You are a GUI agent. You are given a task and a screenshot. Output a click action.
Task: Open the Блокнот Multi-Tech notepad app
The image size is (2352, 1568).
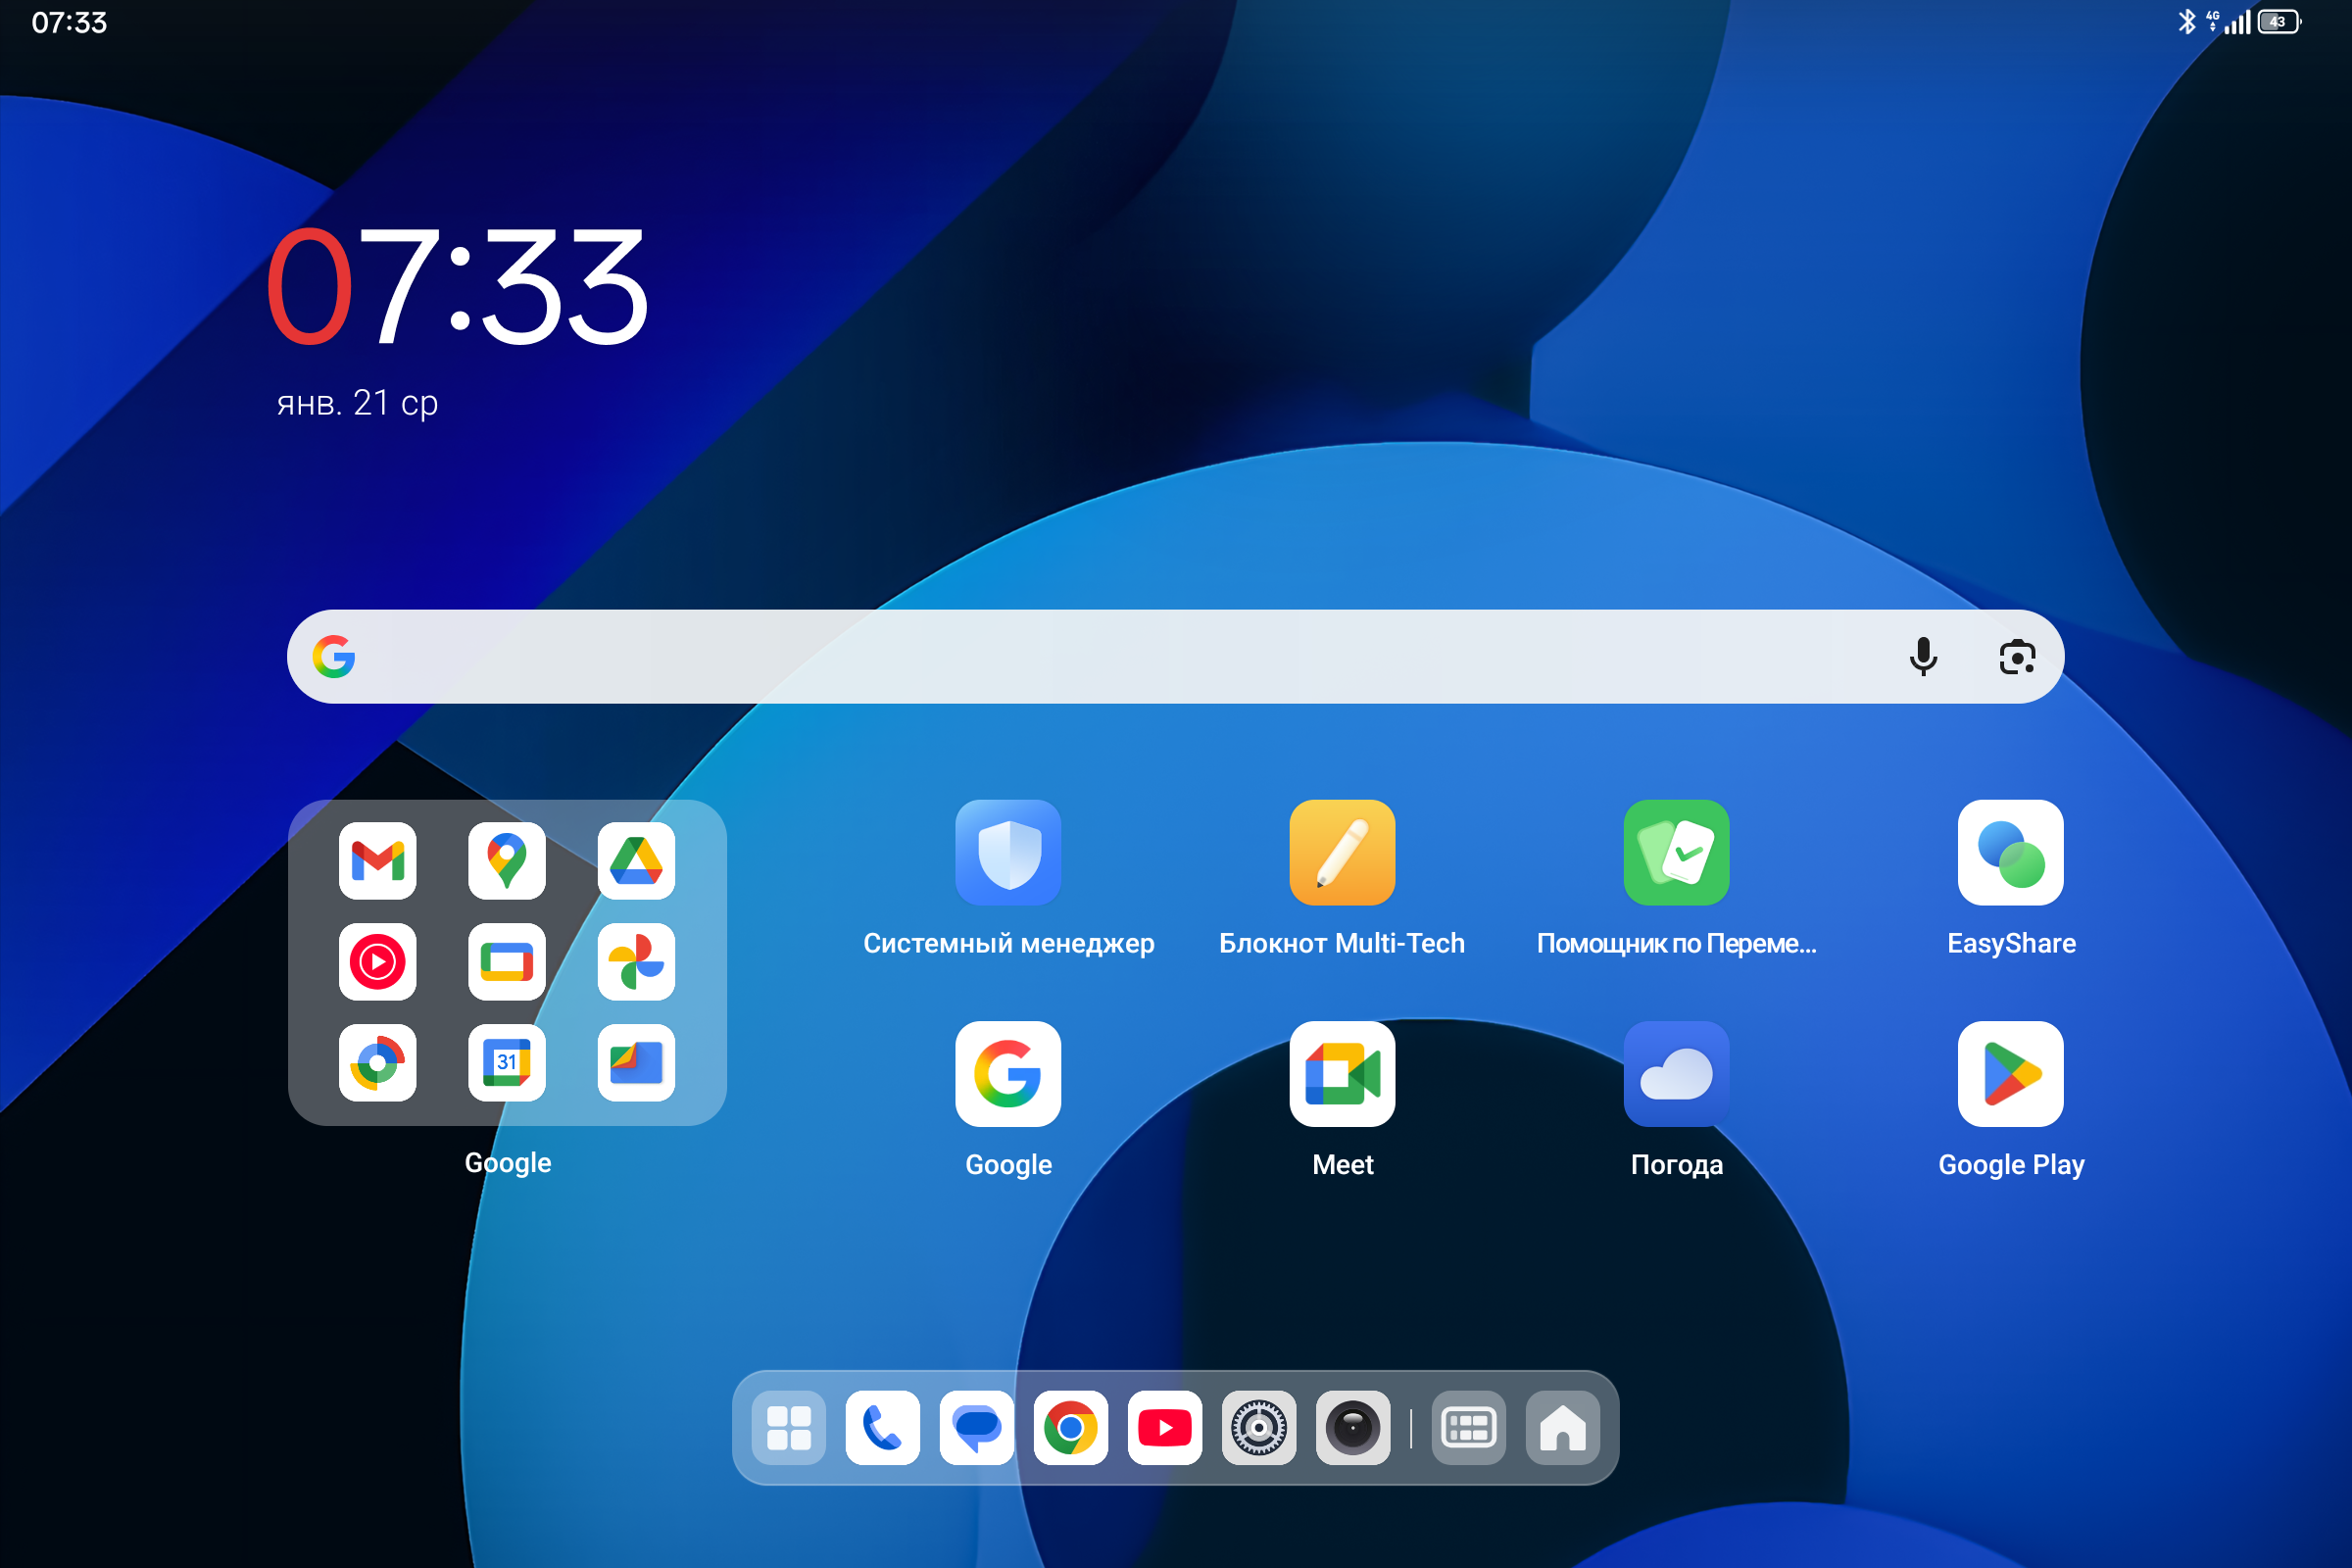(1342, 852)
